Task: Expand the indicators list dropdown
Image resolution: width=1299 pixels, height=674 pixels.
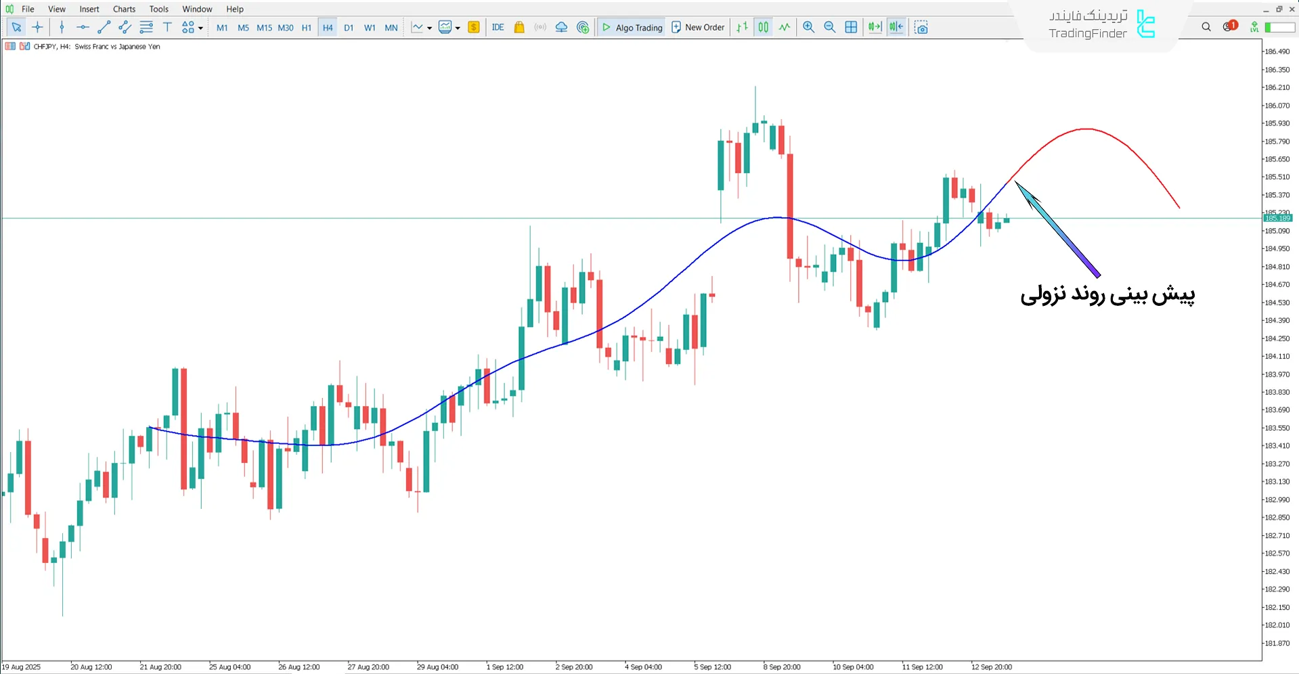Action: 458,28
